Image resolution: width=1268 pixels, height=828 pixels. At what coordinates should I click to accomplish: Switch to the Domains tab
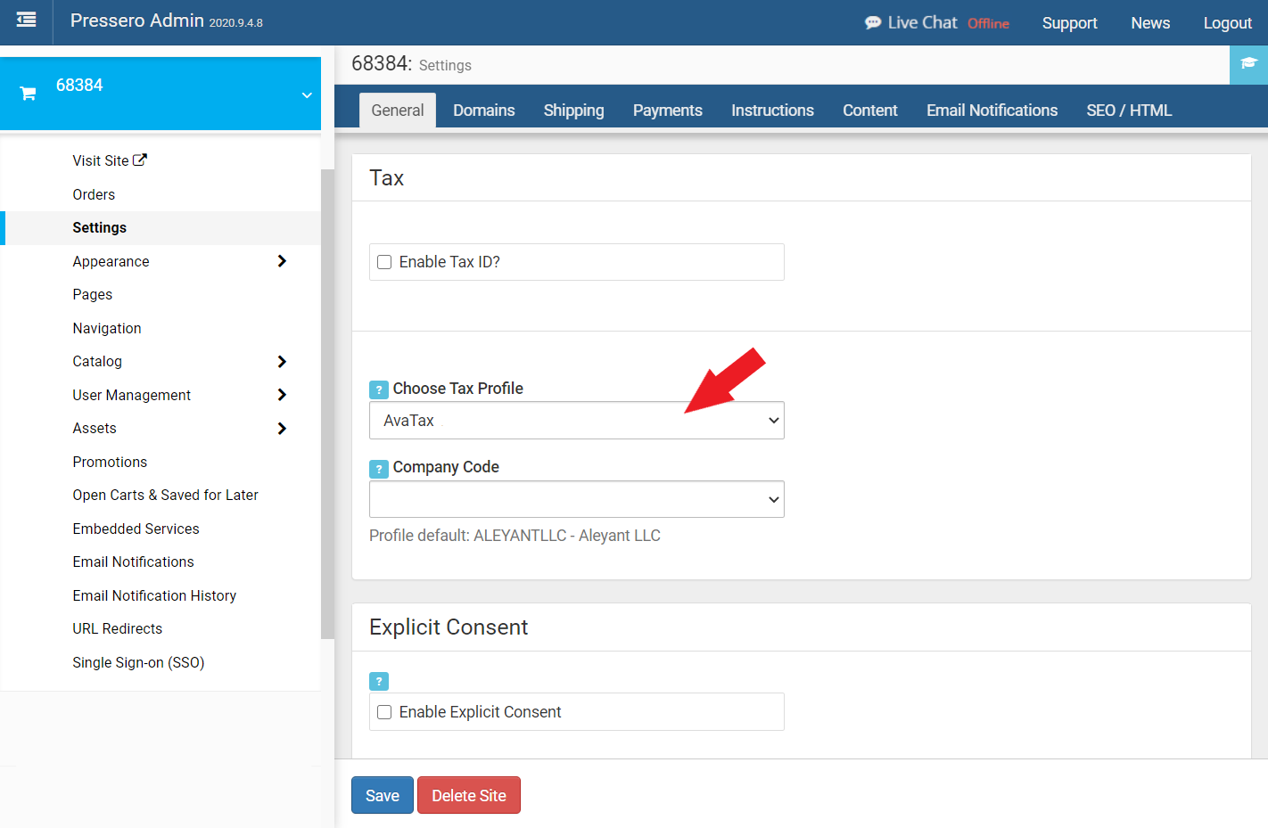484,111
